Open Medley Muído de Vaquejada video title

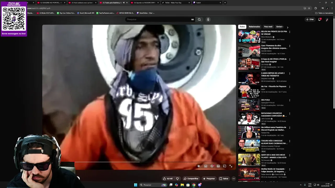[x=274, y=170]
